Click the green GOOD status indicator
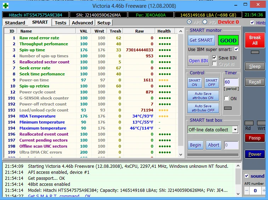 (x=228, y=40)
